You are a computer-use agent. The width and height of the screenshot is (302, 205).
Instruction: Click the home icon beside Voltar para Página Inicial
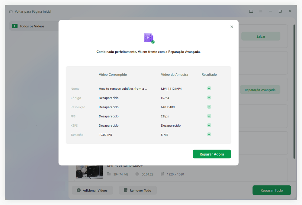pyautogui.click(x=11, y=11)
